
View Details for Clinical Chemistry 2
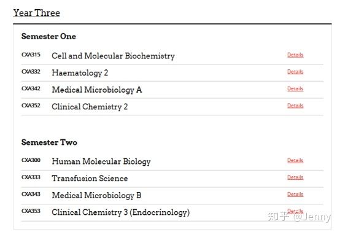point(295,106)
